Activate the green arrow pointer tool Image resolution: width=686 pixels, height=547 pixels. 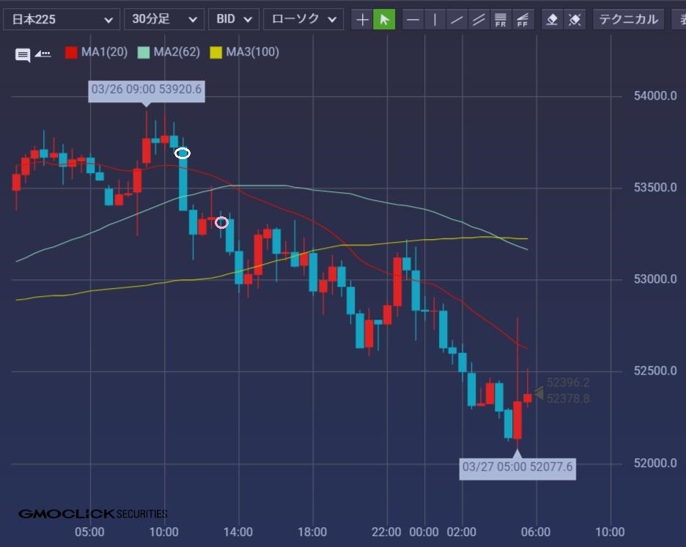[x=384, y=20]
